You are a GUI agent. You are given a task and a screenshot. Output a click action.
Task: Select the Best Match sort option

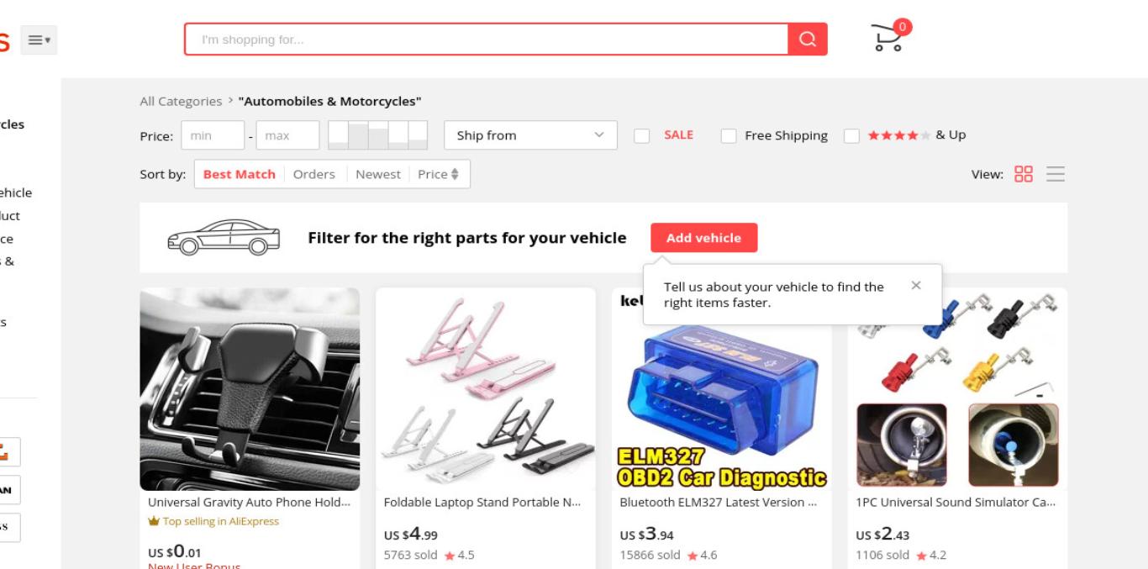click(240, 174)
